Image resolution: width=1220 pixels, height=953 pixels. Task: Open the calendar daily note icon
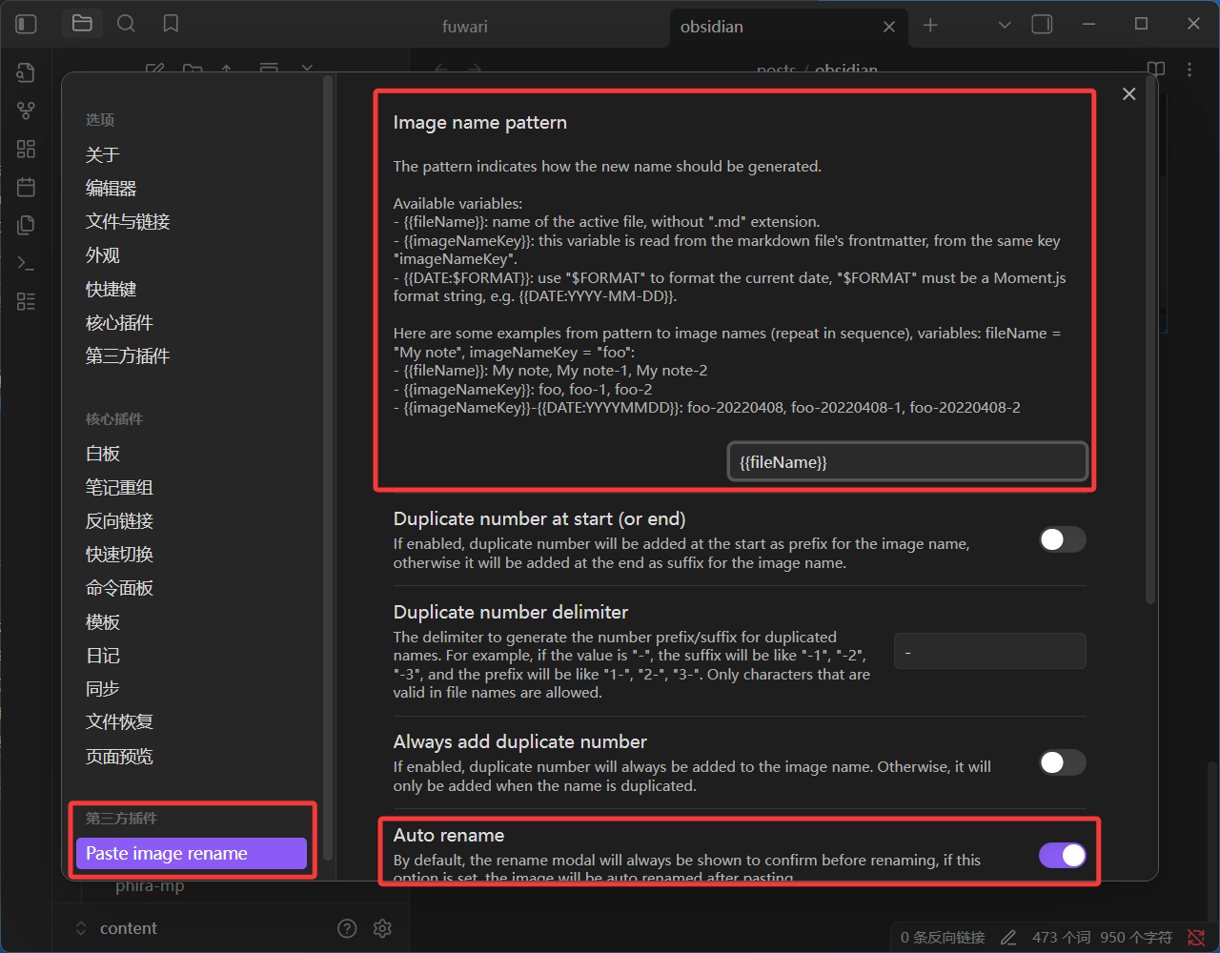[x=27, y=187]
